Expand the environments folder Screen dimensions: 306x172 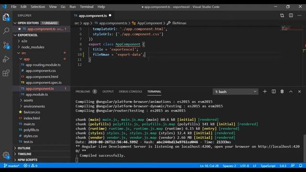[34, 106]
